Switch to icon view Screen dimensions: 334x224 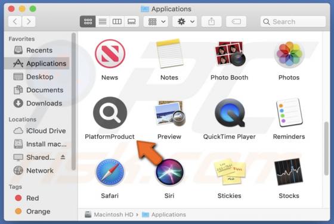[x=88, y=21]
